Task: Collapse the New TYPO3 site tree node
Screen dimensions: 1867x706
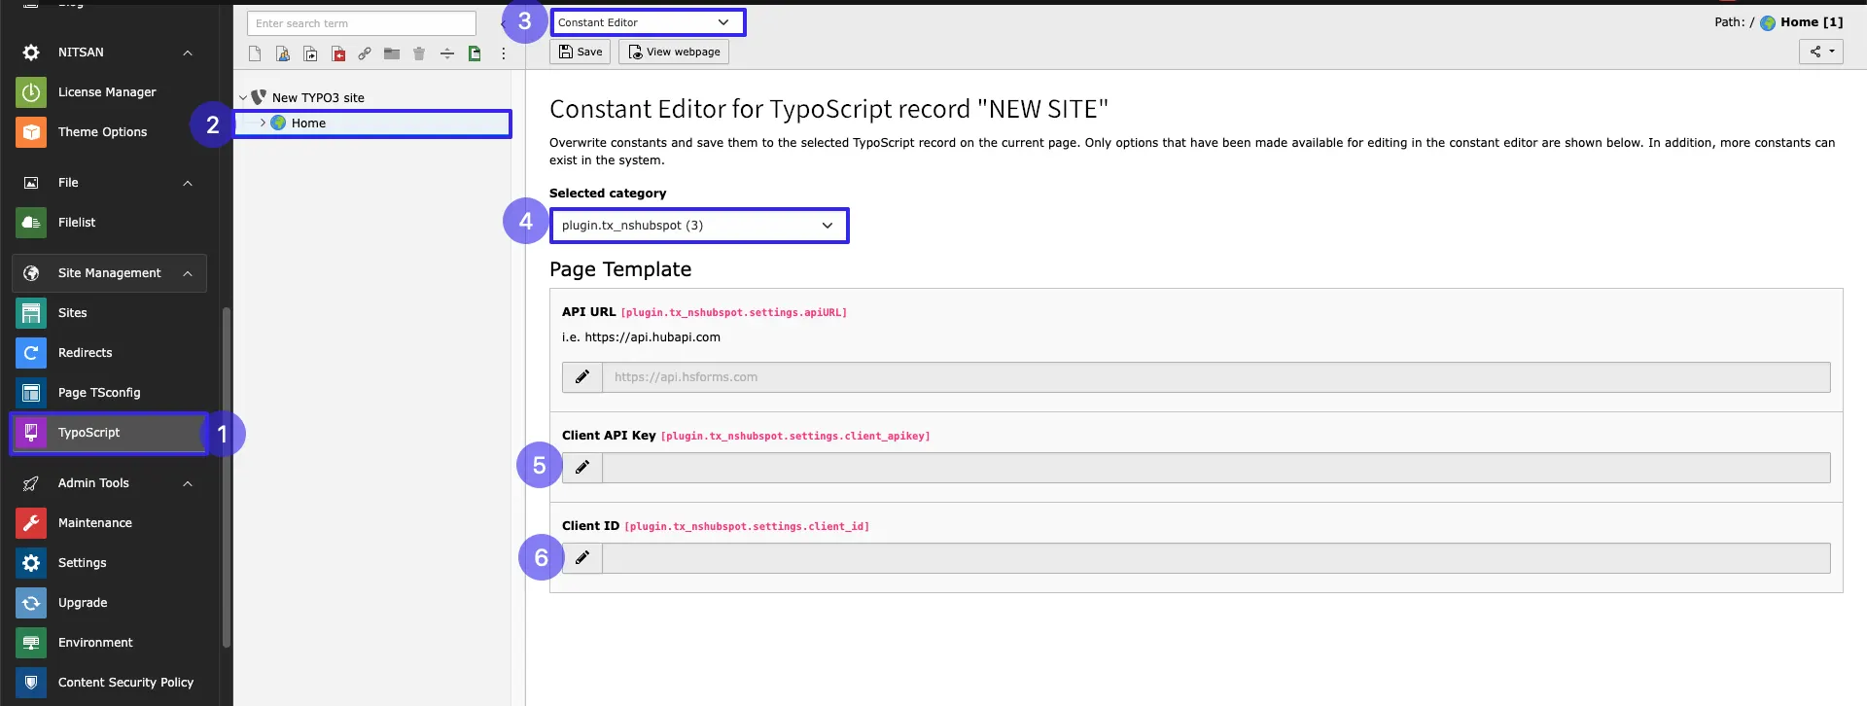Action: coord(243,98)
